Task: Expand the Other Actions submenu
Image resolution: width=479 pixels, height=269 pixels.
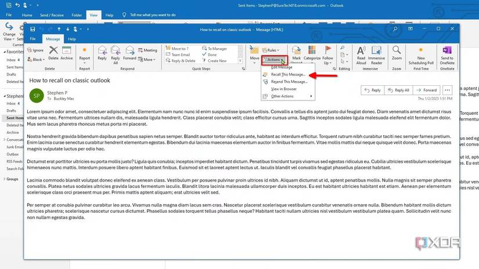Action: pos(288,96)
